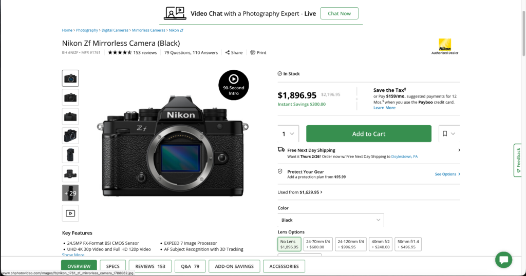This screenshot has height=276, width=526.
Task: Switch to the SPECS tab
Action: tap(113, 266)
